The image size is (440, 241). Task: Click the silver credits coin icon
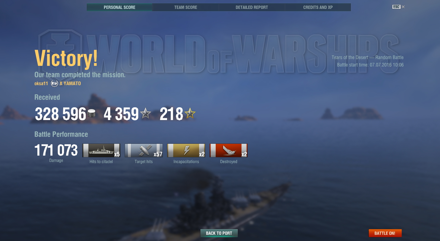(91, 113)
